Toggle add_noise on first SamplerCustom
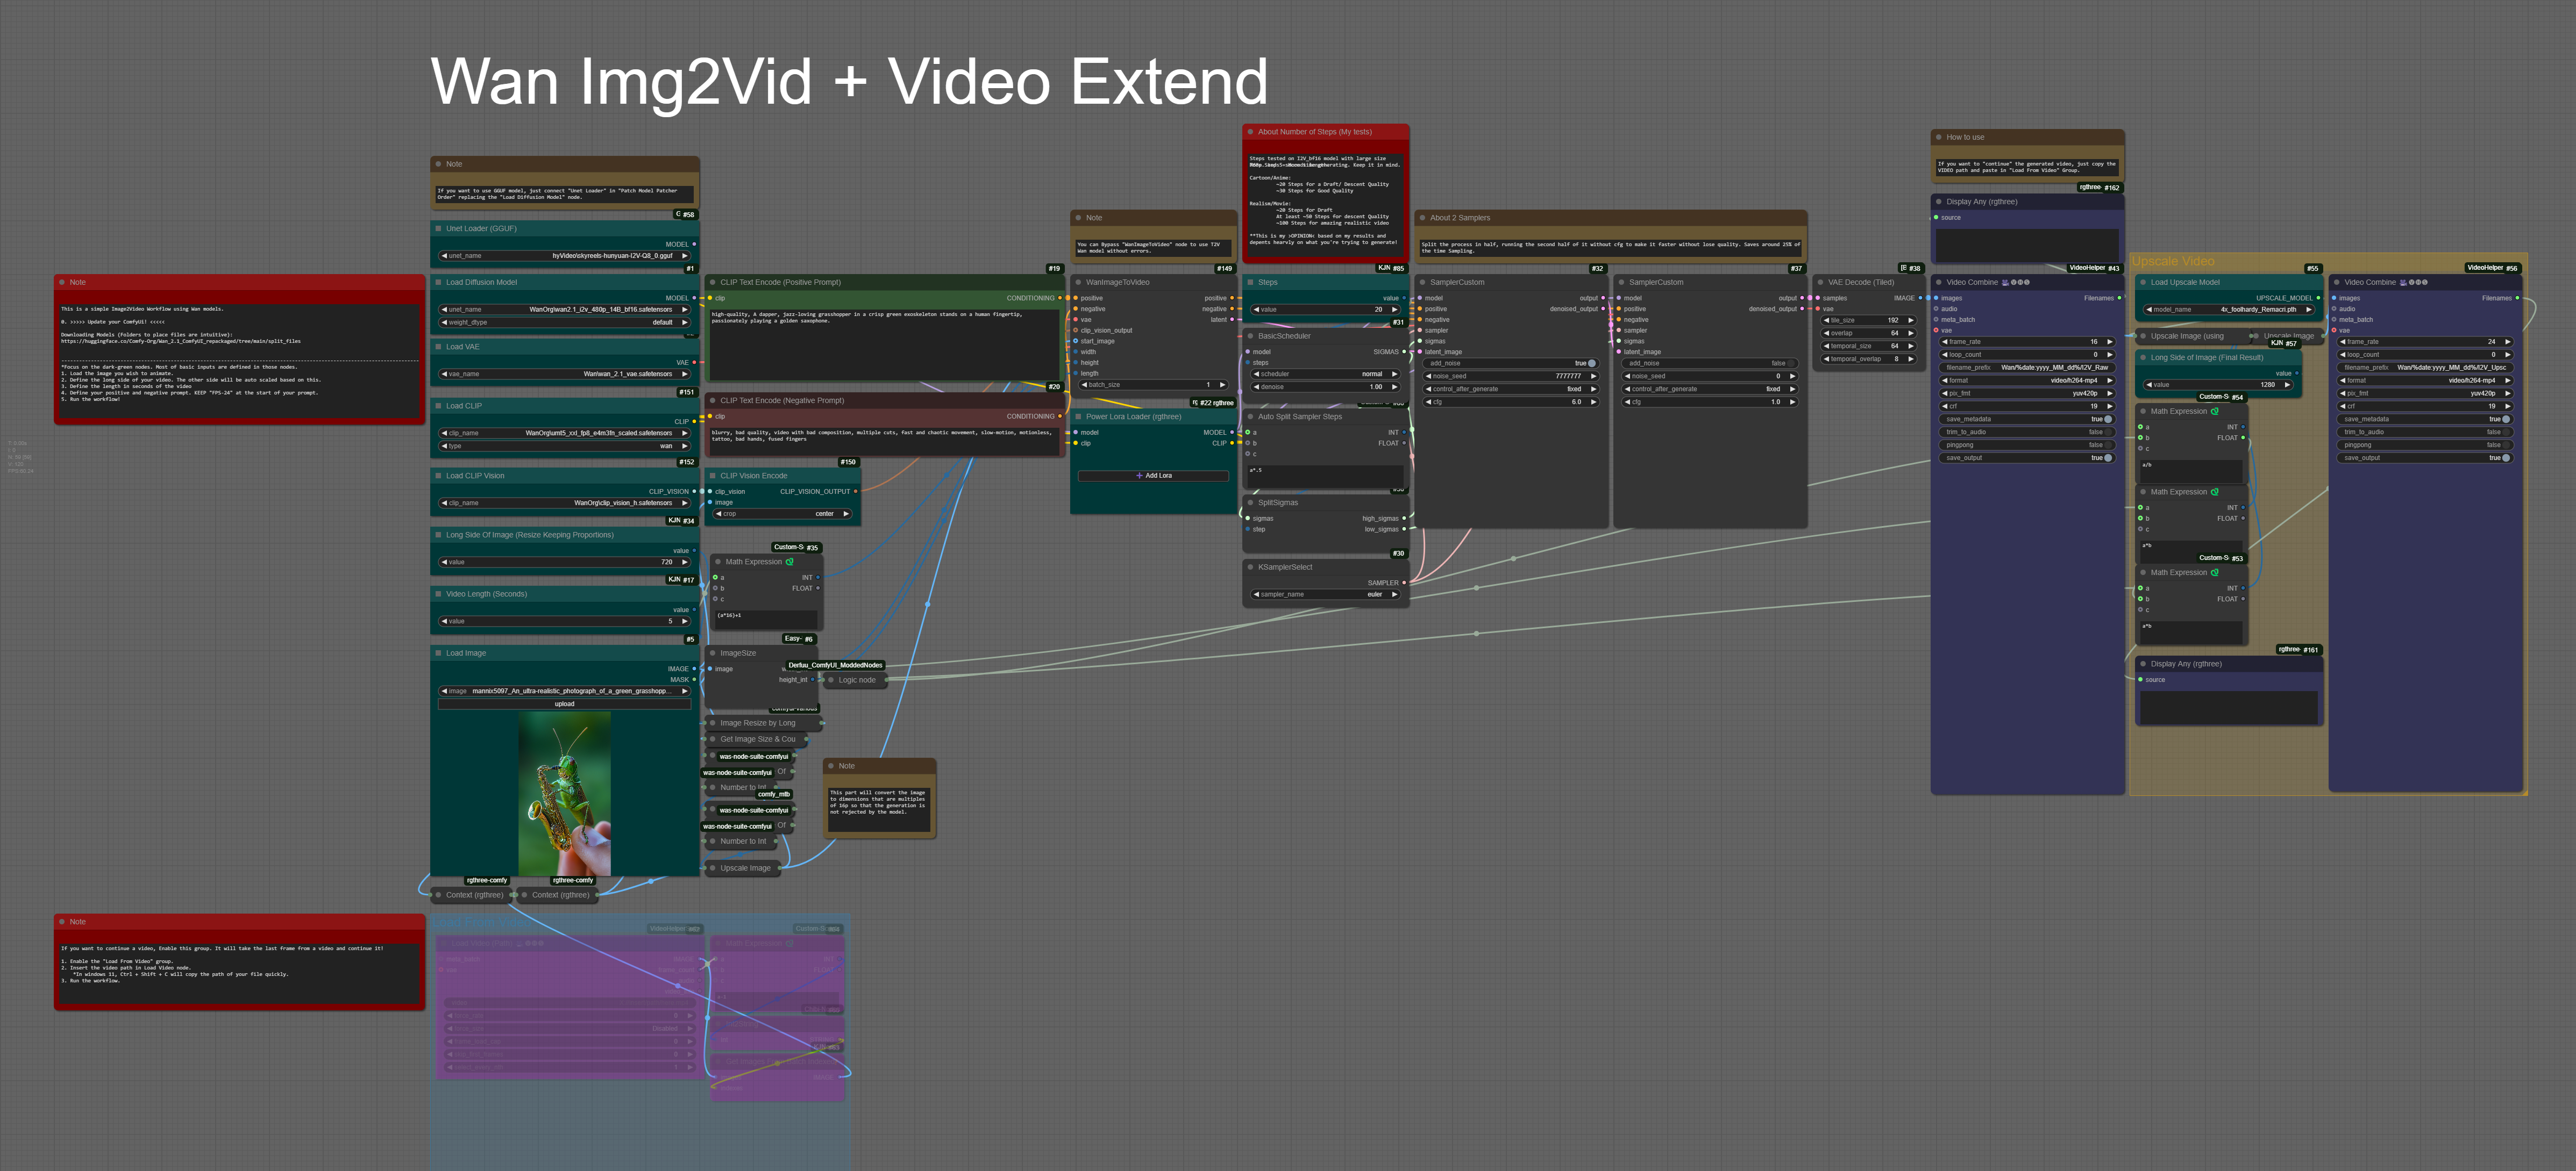 pyautogui.click(x=1591, y=364)
